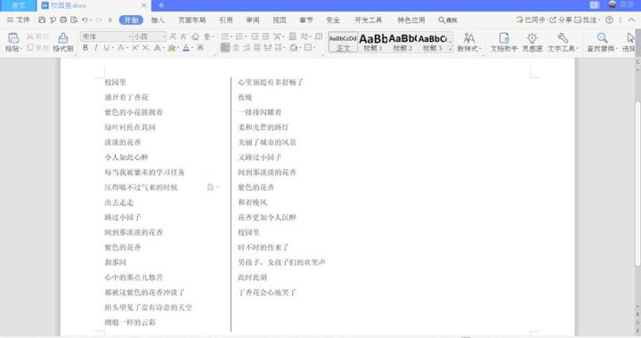Switch to the 插入 ribbon tab
This screenshot has width=641, height=338.
point(158,20)
